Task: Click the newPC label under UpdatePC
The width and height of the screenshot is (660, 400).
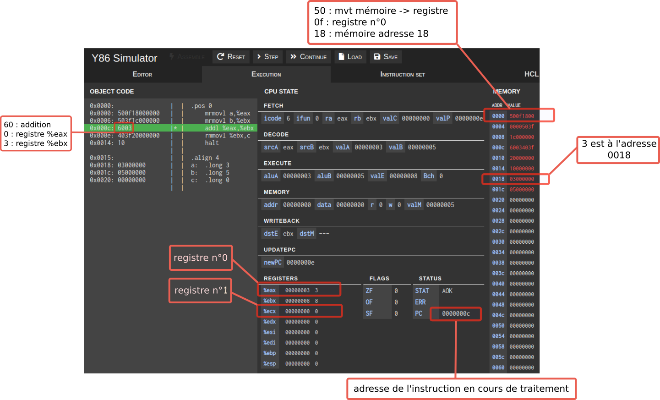Action: [x=273, y=263]
